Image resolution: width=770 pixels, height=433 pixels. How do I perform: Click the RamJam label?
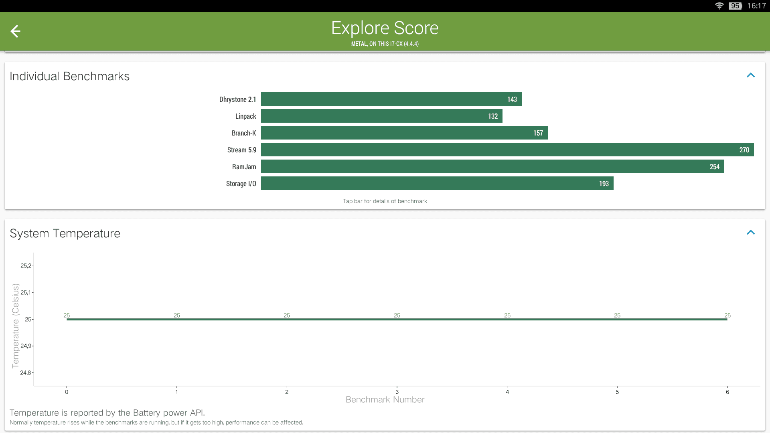pyautogui.click(x=244, y=167)
